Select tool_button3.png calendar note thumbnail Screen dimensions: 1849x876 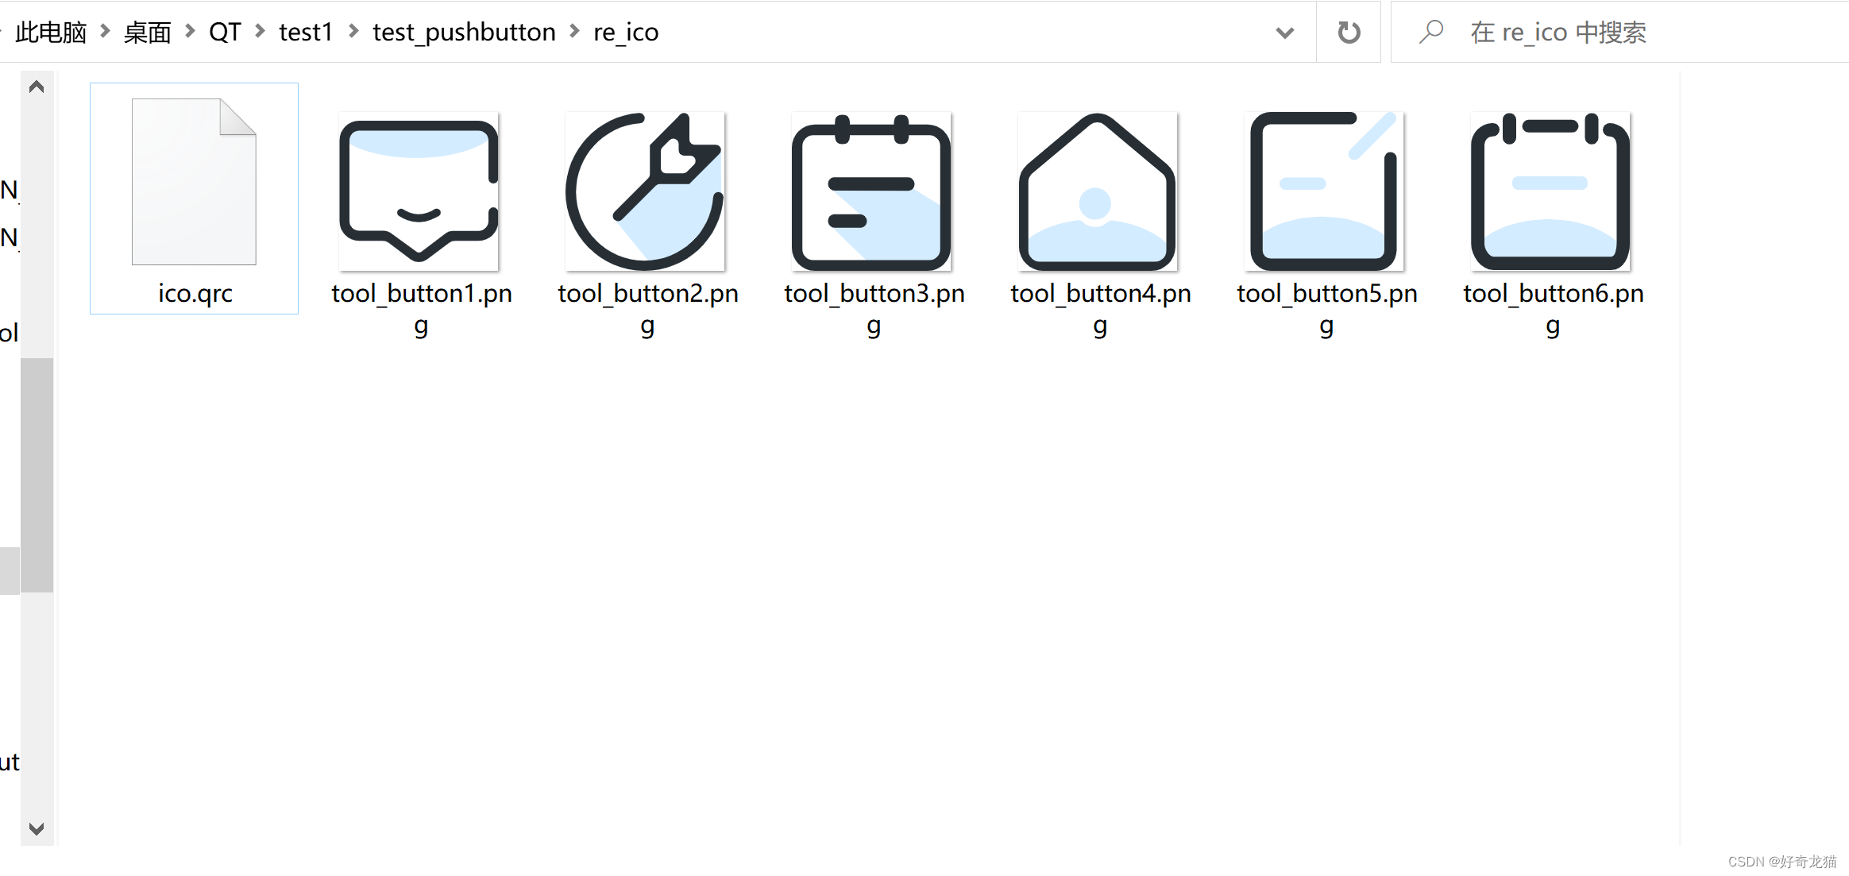tap(871, 191)
